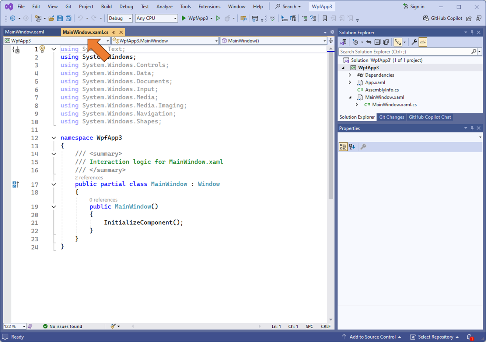This screenshot has width=486, height=342.
Task: Click Collapse All icon in Solution Explorer
Action: [x=377, y=42]
